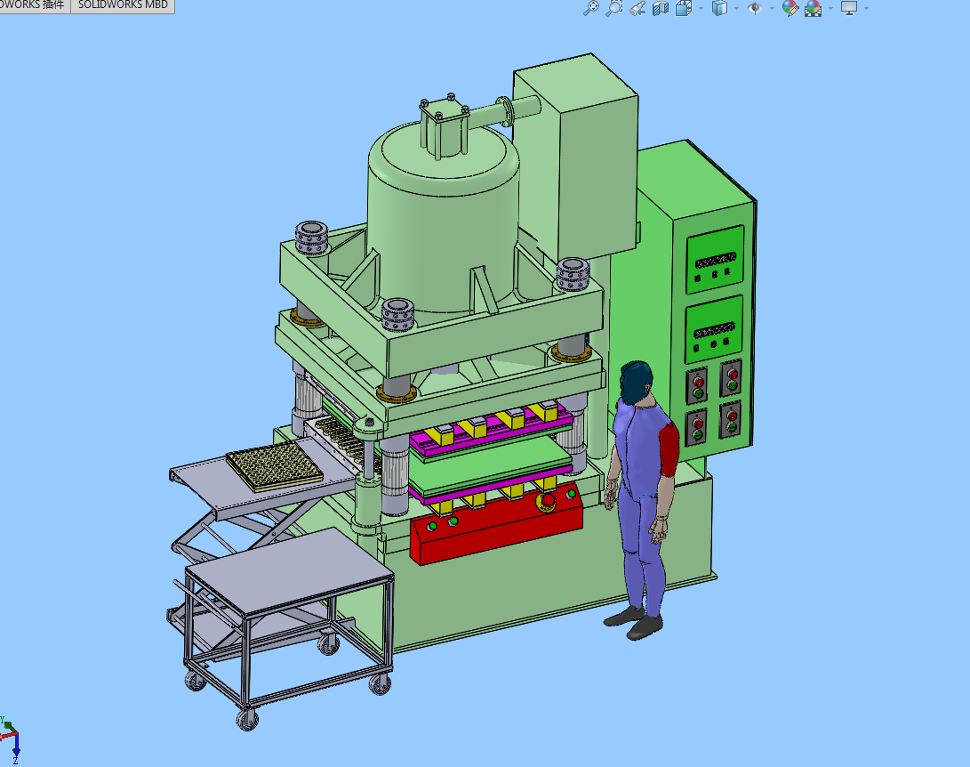Click the Zoom to Fit magnifier icon
The height and width of the screenshot is (767, 970).
[590, 9]
